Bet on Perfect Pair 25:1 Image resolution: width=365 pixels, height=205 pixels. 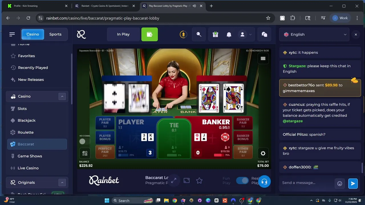[105, 152]
